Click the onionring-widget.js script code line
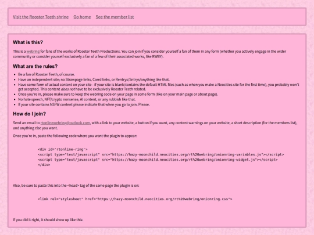This screenshot has width=314, height=235. coord(158,160)
